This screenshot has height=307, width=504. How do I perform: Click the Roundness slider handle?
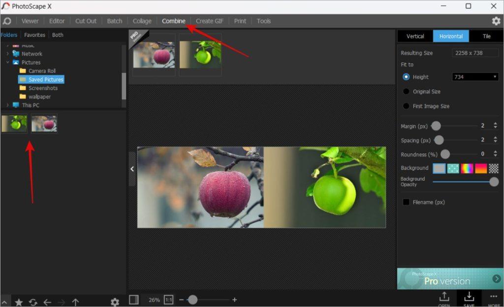[x=445, y=154]
